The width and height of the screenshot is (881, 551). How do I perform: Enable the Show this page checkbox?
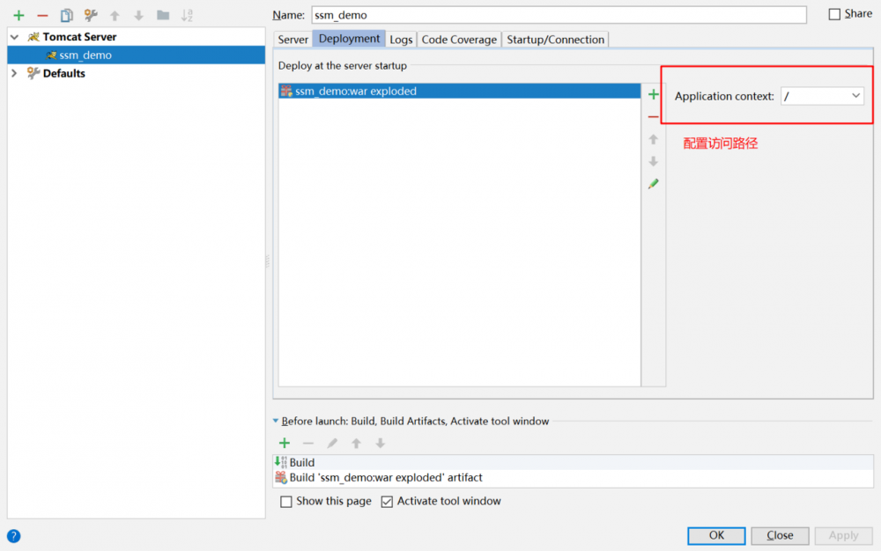[286, 502]
